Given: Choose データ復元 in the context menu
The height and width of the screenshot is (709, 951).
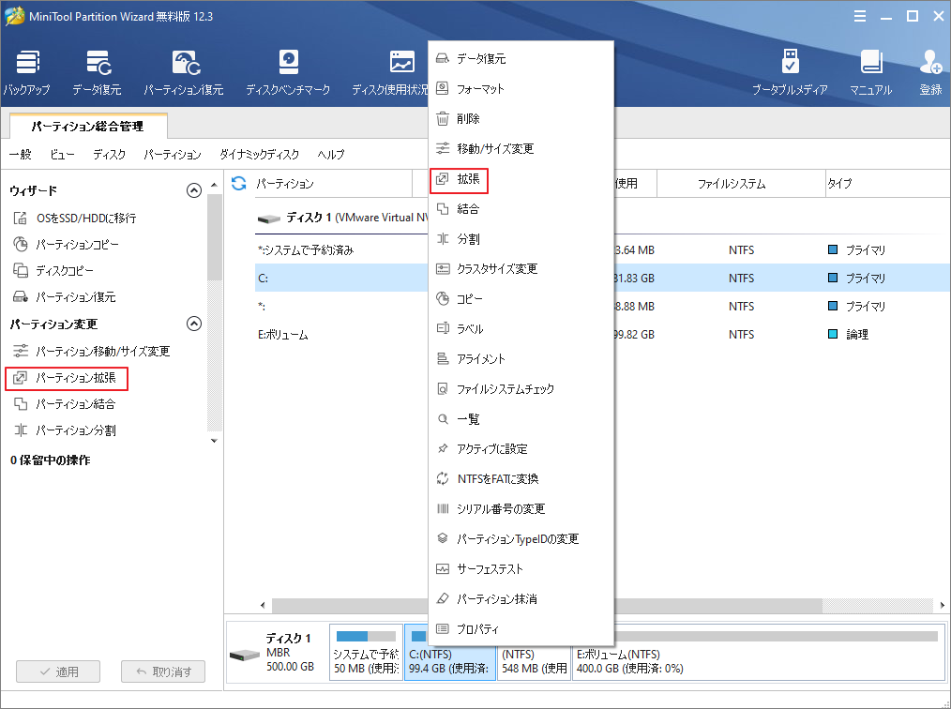Looking at the screenshot, I should [521, 59].
